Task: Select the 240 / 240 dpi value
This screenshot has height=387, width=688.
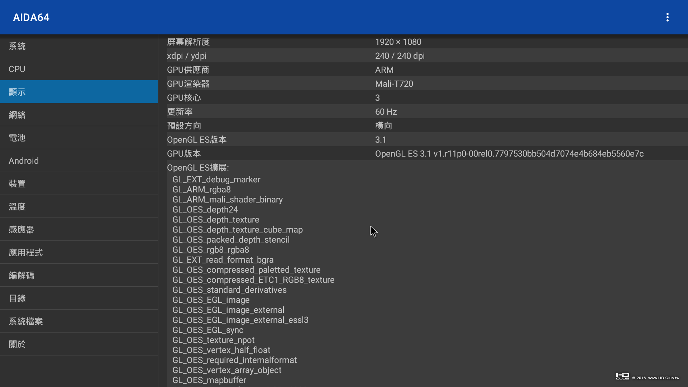Action: (x=400, y=56)
